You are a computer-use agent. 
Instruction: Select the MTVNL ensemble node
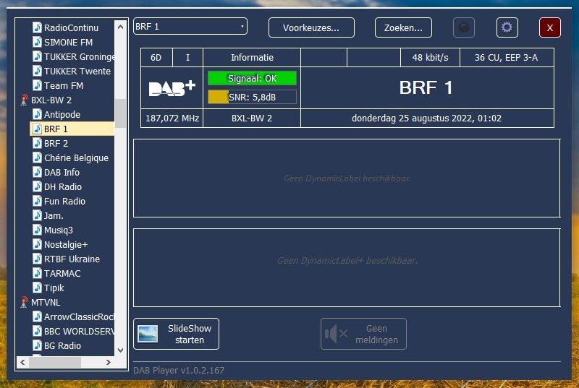point(46,303)
